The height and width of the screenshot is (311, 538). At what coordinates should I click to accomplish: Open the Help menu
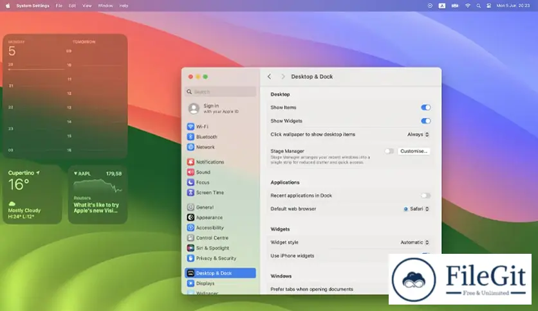(x=124, y=6)
